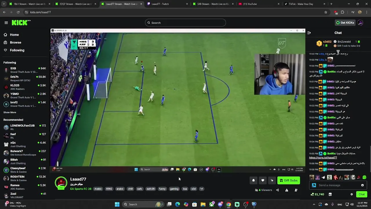Open the hammer icon in the message box
The height and width of the screenshot is (209, 371).
coord(314,185)
